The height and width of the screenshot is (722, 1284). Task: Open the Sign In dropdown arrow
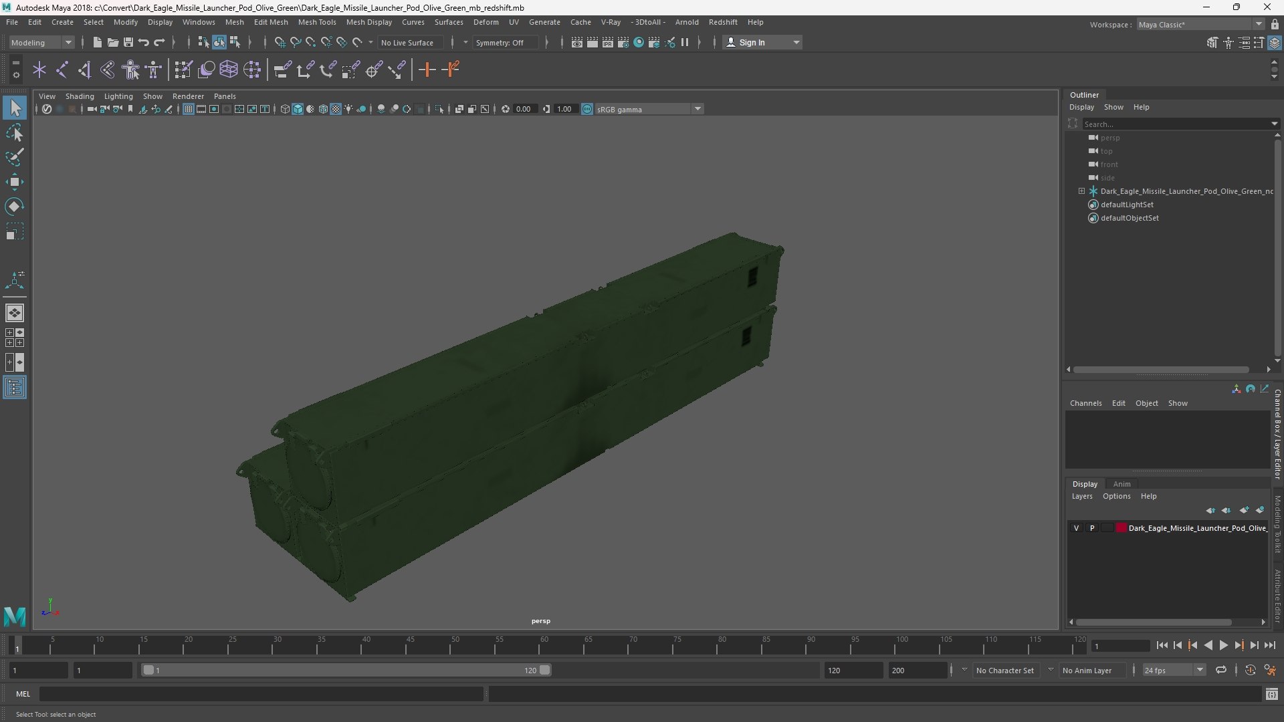point(796,42)
